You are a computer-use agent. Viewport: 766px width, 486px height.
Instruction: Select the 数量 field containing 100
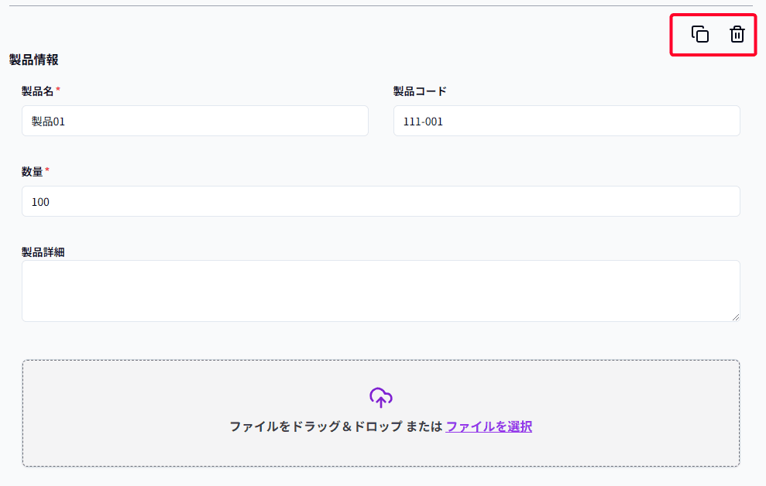coord(380,201)
